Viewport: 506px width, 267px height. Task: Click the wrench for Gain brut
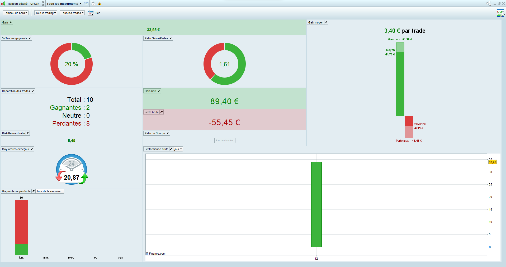click(x=159, y=91)
